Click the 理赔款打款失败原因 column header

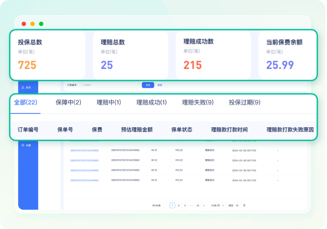[x=290, y=130]
